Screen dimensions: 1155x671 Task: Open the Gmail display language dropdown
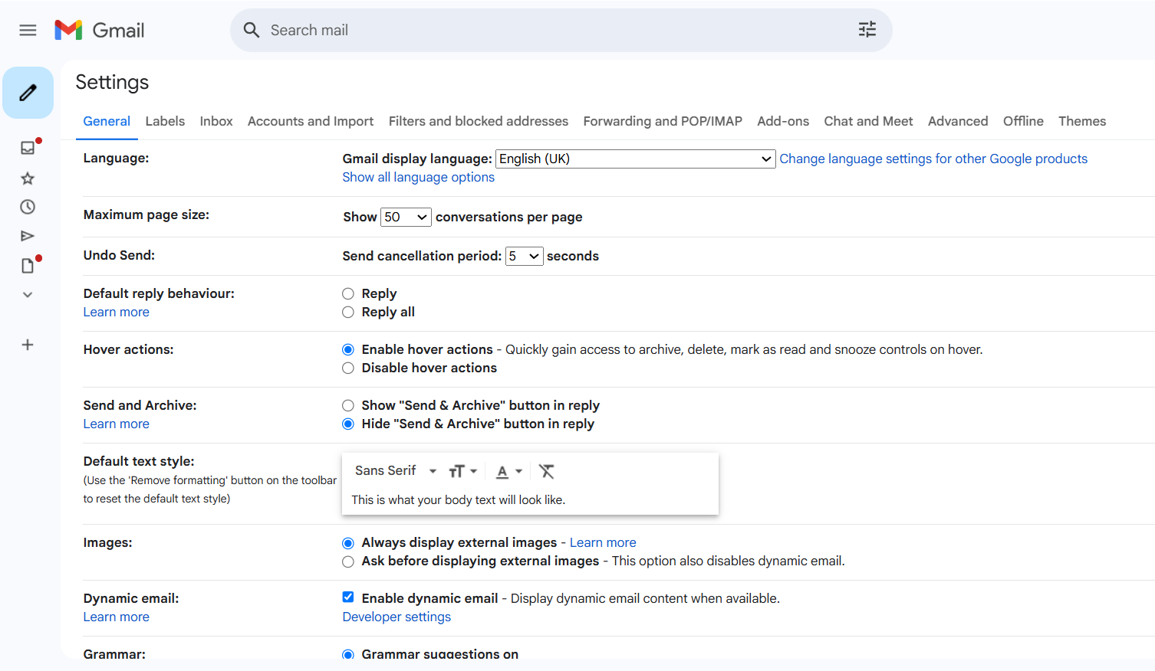click(634, 159)
